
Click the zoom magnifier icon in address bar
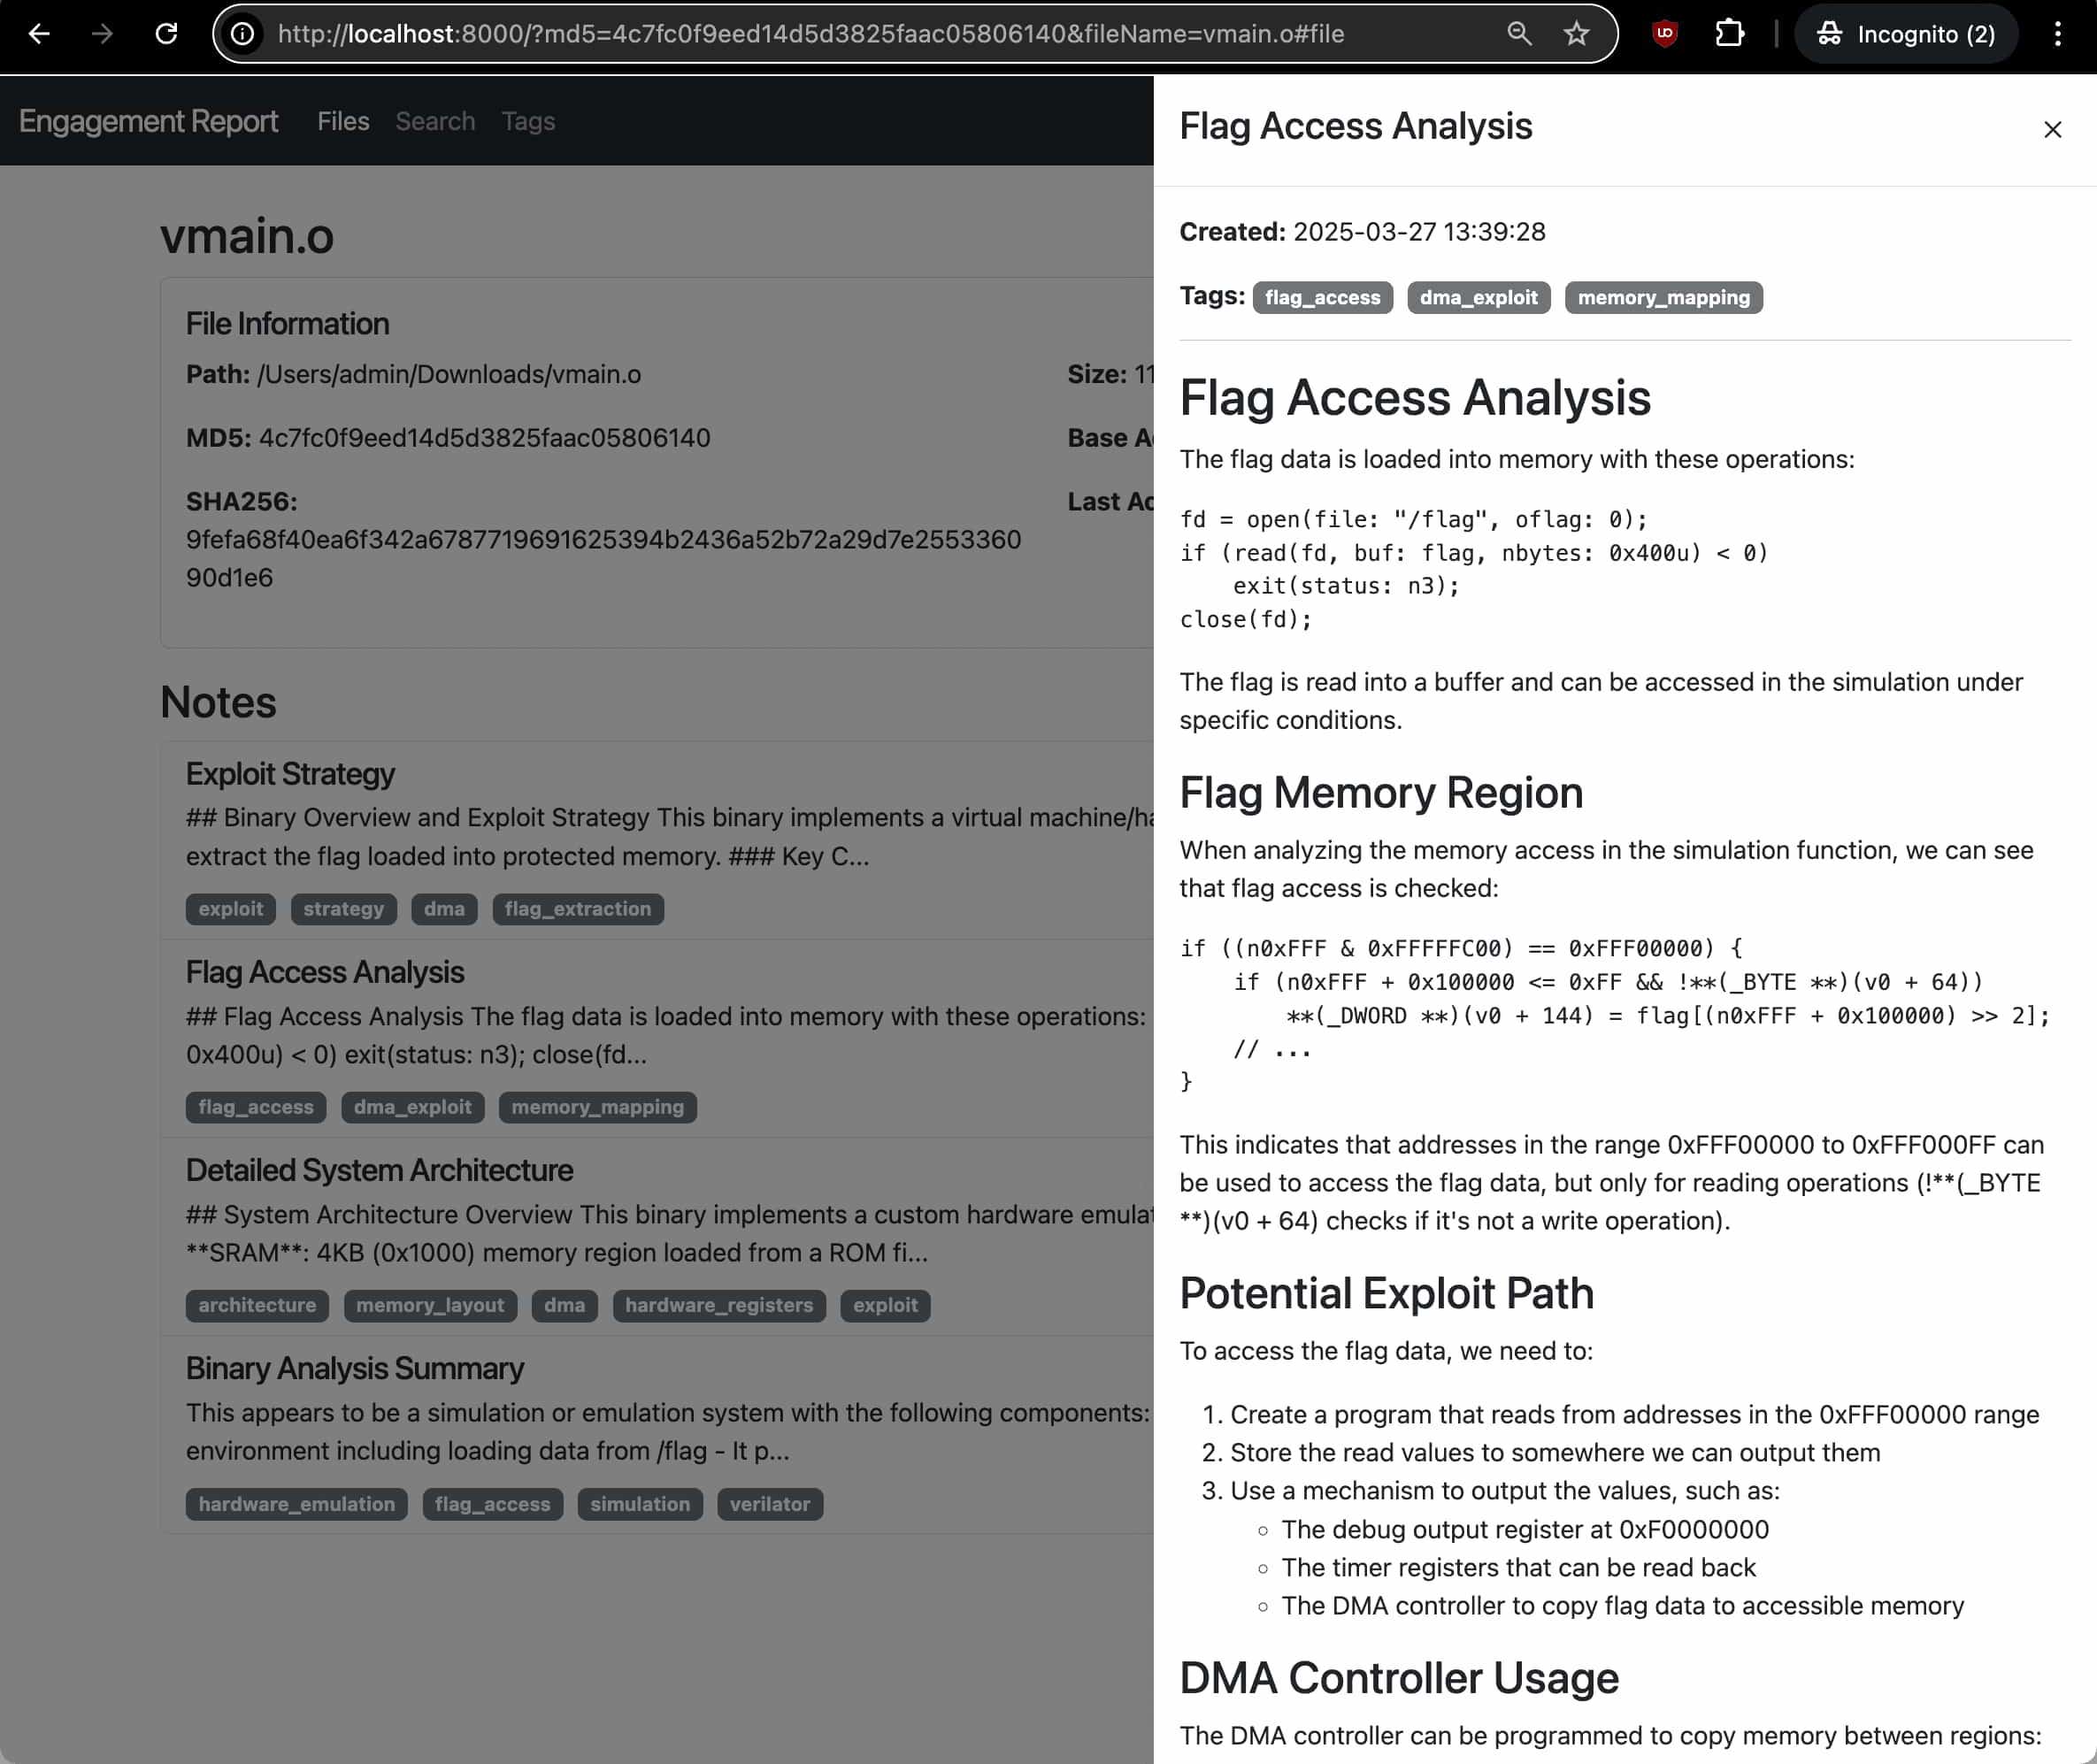click(1519, 34)
